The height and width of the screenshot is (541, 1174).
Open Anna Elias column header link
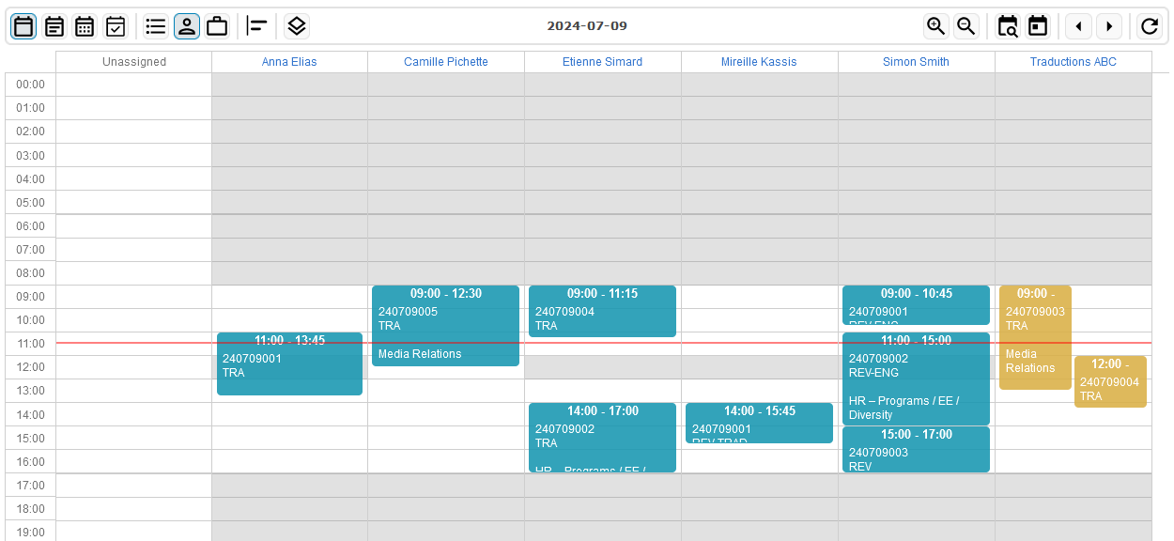point(289,62)
